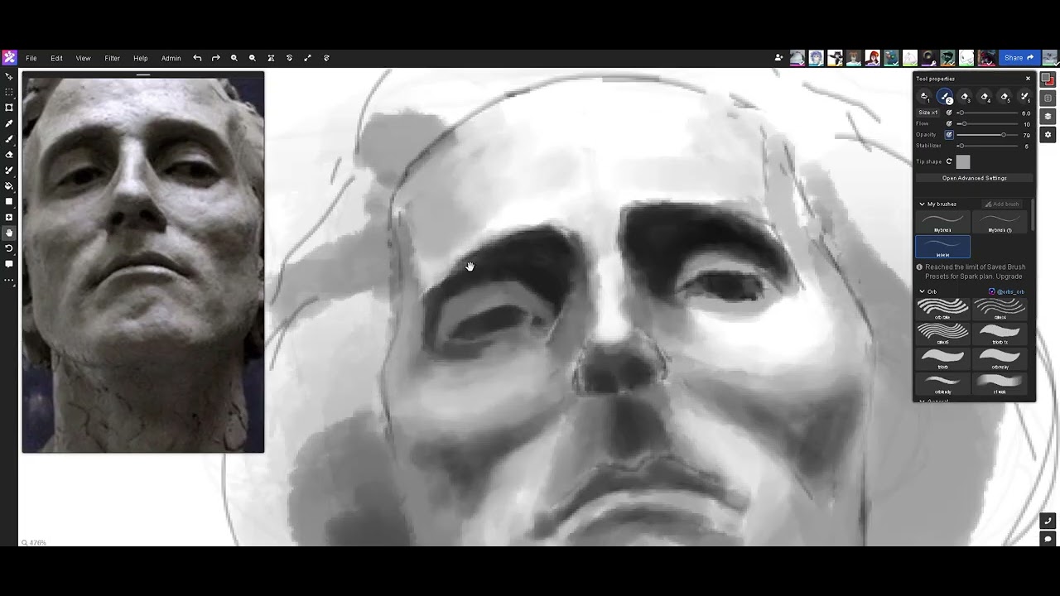Open the File menu
This screenshot has height=596, width=1060.
(x=31, y=58)
